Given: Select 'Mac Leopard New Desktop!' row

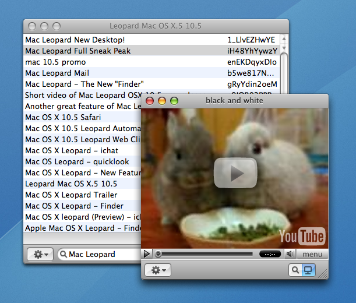Looking at the screenshot, I should (x=151, y=40).
